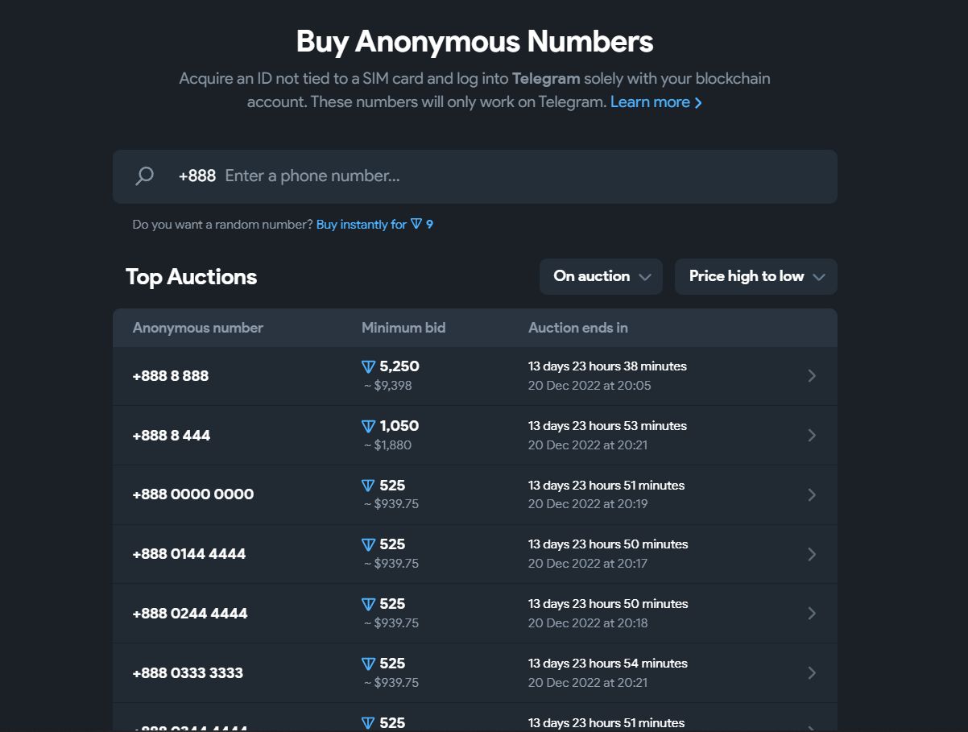This screenshot has height=732, width=968.
Task: Click the Auction ends in column header
Action: [578, 328]
